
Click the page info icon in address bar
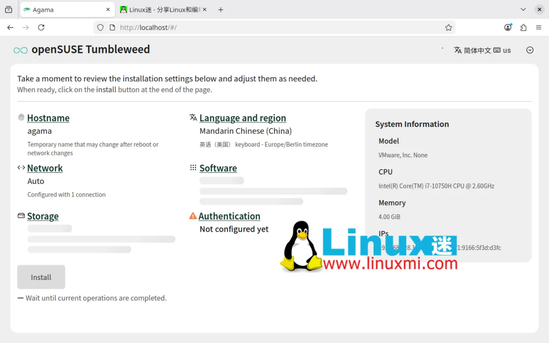112,27
